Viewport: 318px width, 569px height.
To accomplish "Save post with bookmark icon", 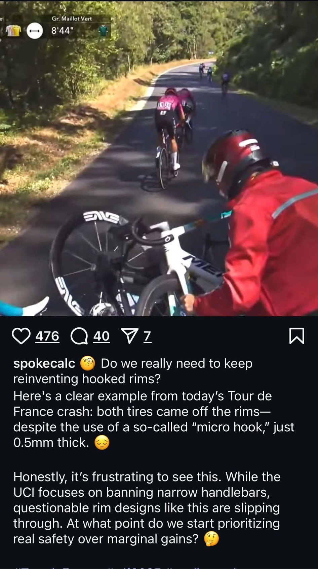I will click(x=297, y=336).
